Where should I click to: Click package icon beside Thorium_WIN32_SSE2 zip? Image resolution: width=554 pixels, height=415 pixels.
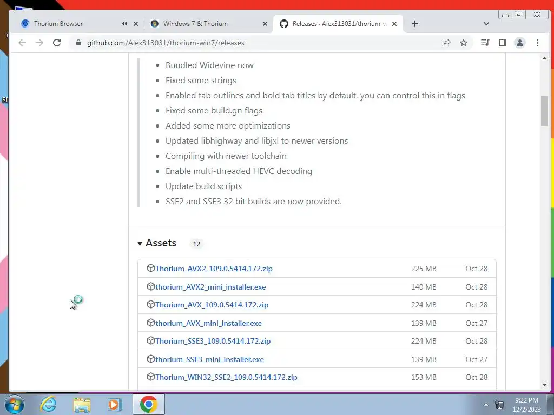click(x=151, y=377)
